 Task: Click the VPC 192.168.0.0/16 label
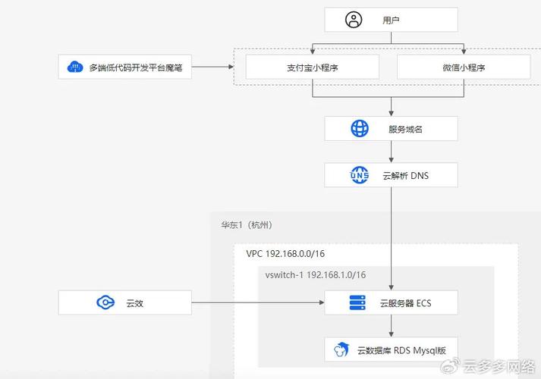pos(285,254)
